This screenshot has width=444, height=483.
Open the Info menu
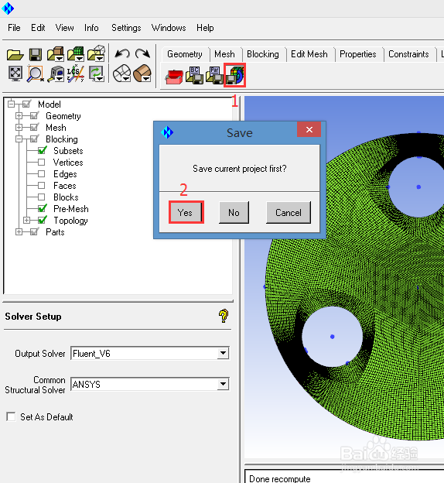pyautogui.click(x=91, y=28)
